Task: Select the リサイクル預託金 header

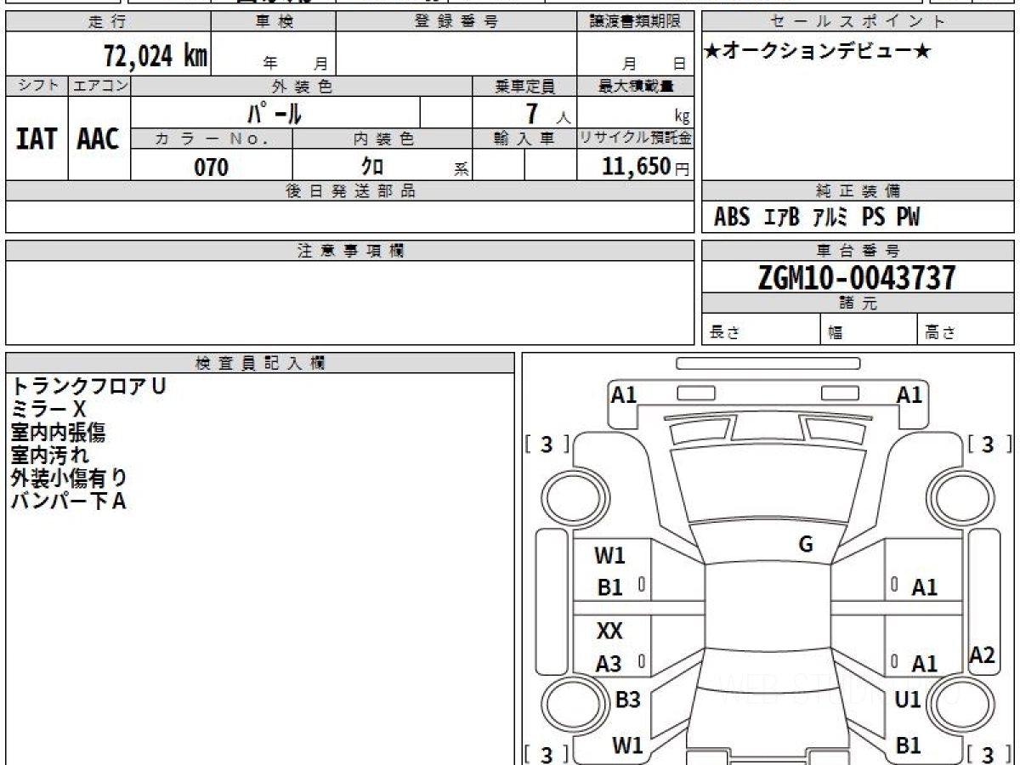Action: 636,139
